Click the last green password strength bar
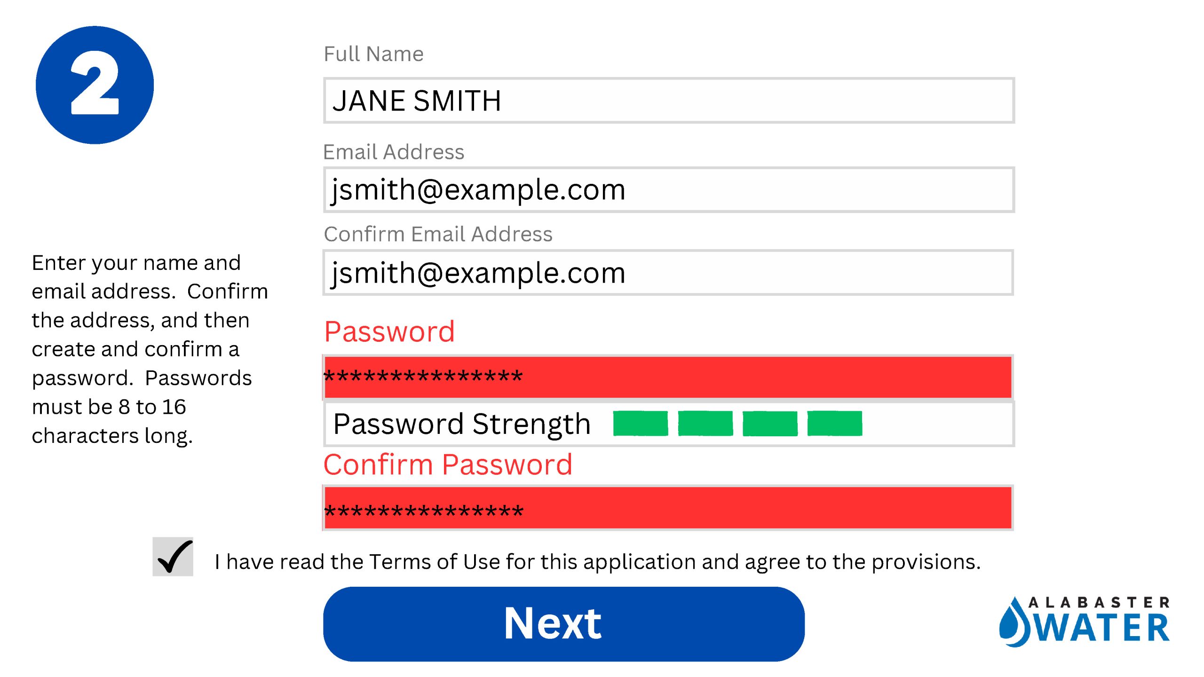The image size is (1204, 677). (x=835, y=423)
